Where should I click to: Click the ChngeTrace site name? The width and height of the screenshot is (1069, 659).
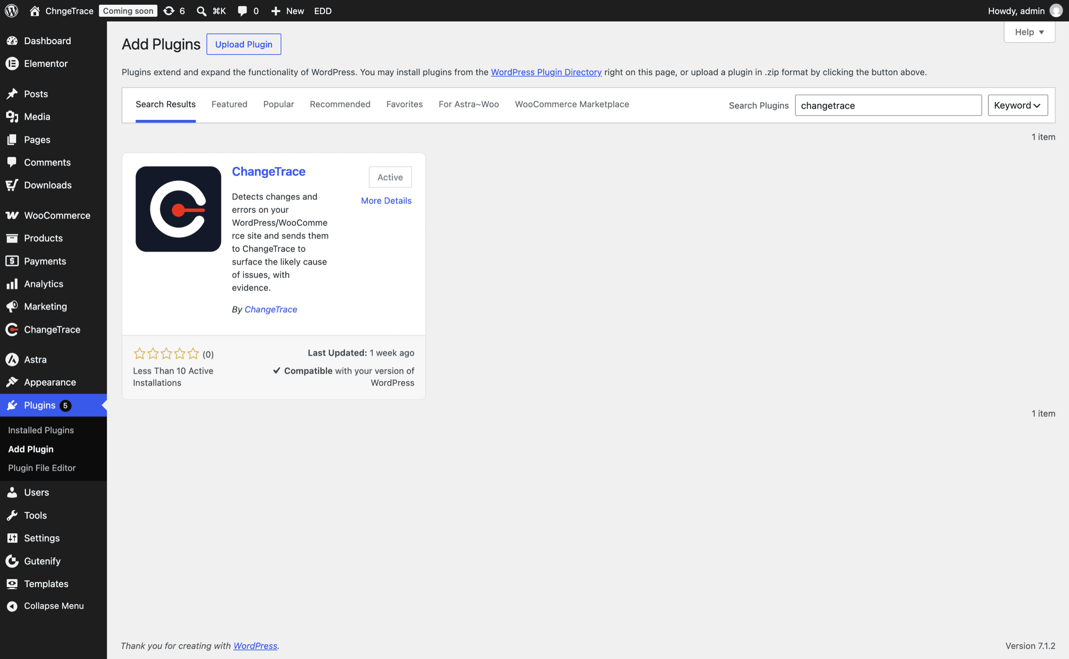pos(69,11)
